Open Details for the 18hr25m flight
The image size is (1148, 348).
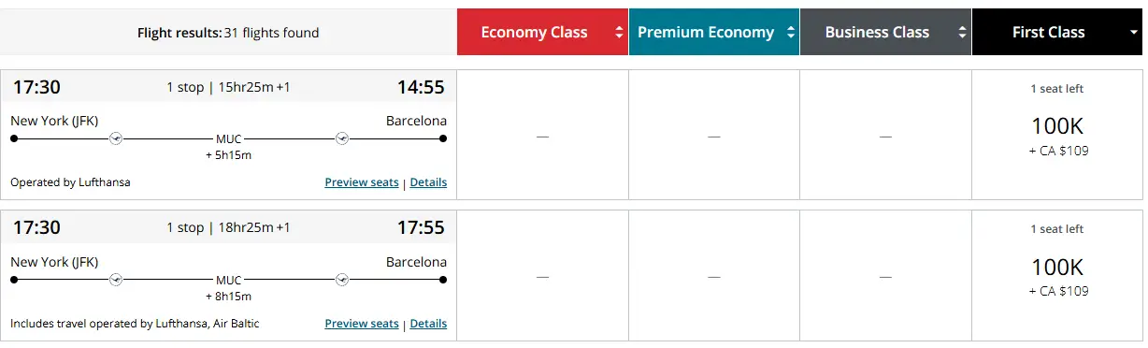click(x=428, y=324)
